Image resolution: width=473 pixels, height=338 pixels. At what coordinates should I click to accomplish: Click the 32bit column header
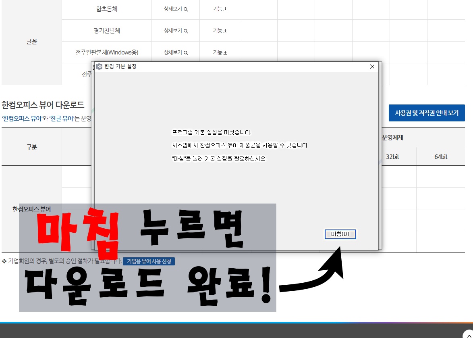(x=392, y=157)
